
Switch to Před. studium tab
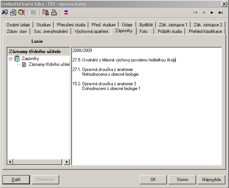coord(104,25)
